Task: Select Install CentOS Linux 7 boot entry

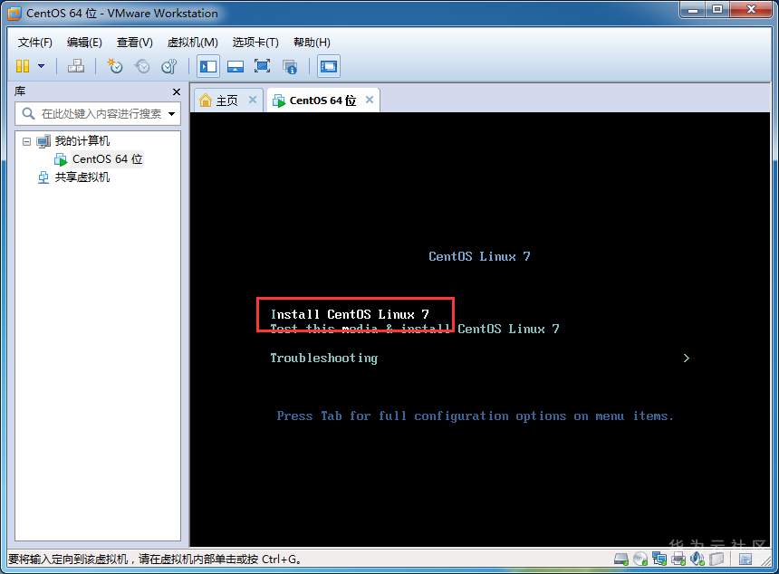Action: [x=350, y=314]
